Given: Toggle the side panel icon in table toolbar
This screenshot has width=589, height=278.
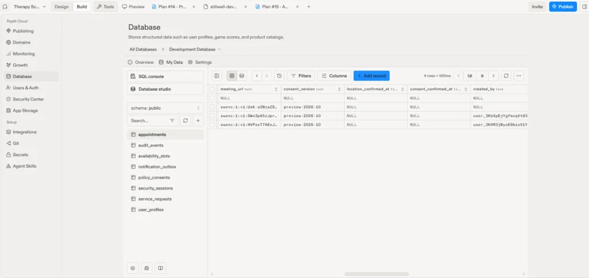Looking at the screenshot, I should pos(217,76).
